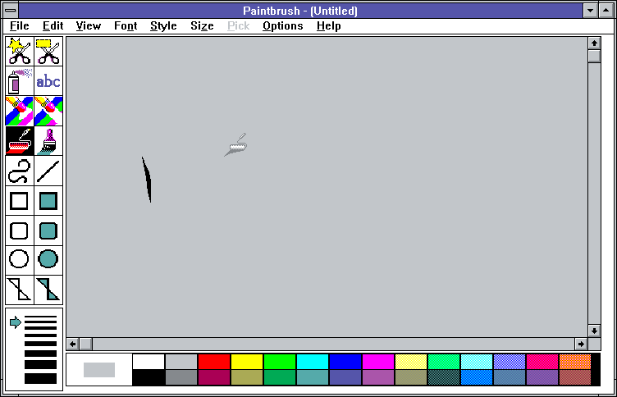Choose the bright yellow swatch
The height and width of the screenshot is (397, 617).
[x=247, y=362]
